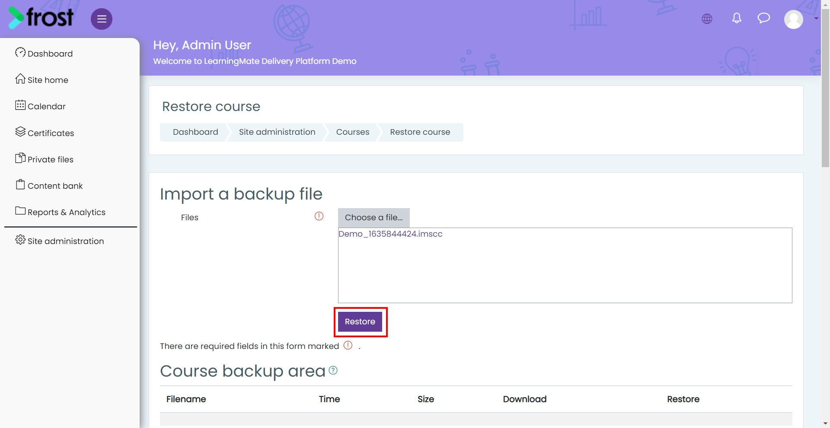Toggle the hamburger sidebar menu button
Viewport: 830px width, 428px height.
pyautogui.click(x=102, y=19)
